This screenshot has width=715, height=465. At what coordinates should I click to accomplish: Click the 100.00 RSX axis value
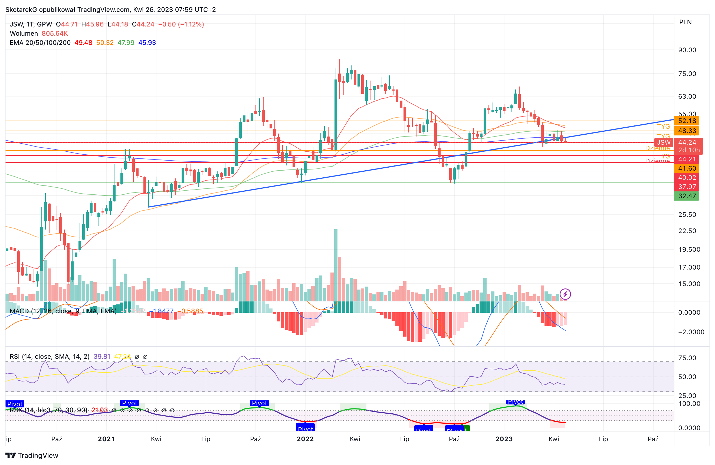point(689,403)
